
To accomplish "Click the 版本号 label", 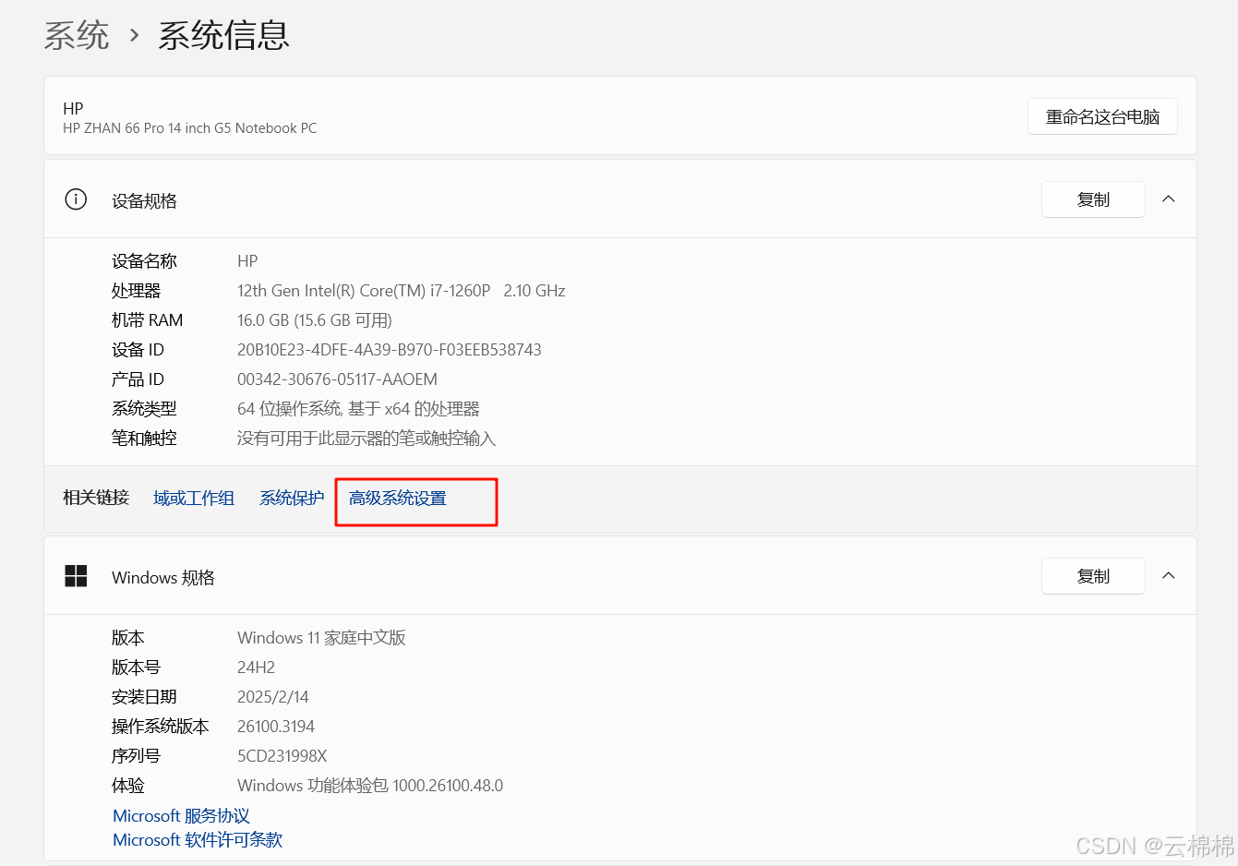I will [x=136, y=668].
